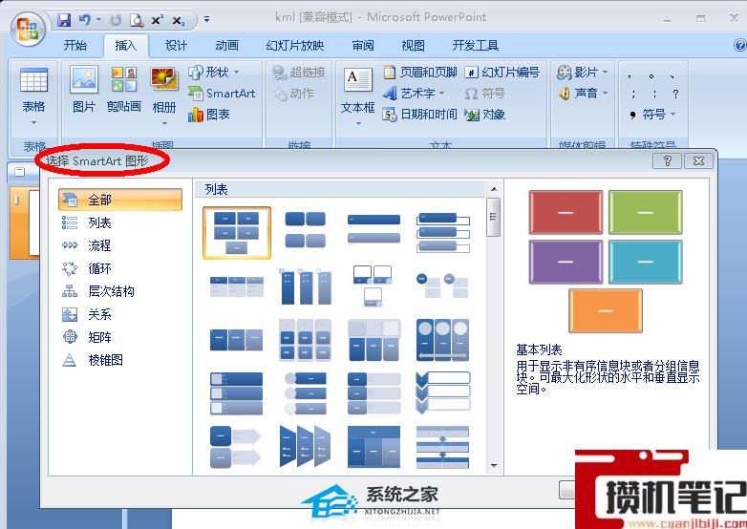Screen dimensions: 747x529
Task: Pick the chevron list layout in fourth row
Action: pyautogui.click(x=442, y=392)
